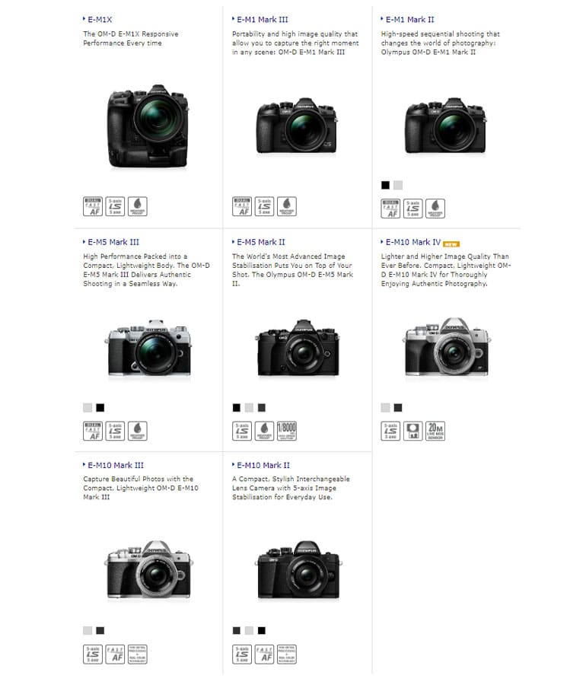Viewport: 586px width, 685px height.
Task: Choose the dark gray swatch for E-M5 Mark II
Action: [261, 408]
